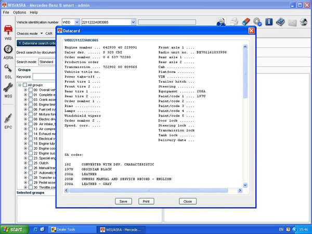This screenshot has height=234, width=312.
Task: Click the Close button in Datacard
Action: point(187,201)
